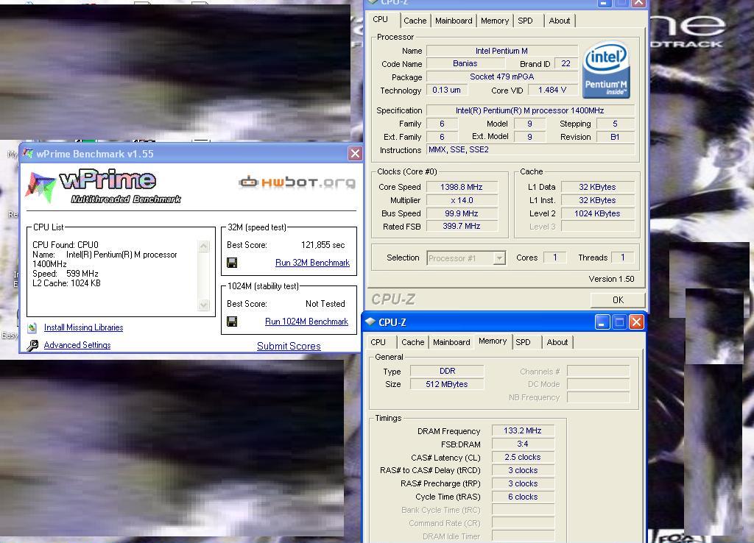The width and height of the screenshot is (754, 543).
Task: Run the 32M Benchmark
Action: click(x=312, y=263)
